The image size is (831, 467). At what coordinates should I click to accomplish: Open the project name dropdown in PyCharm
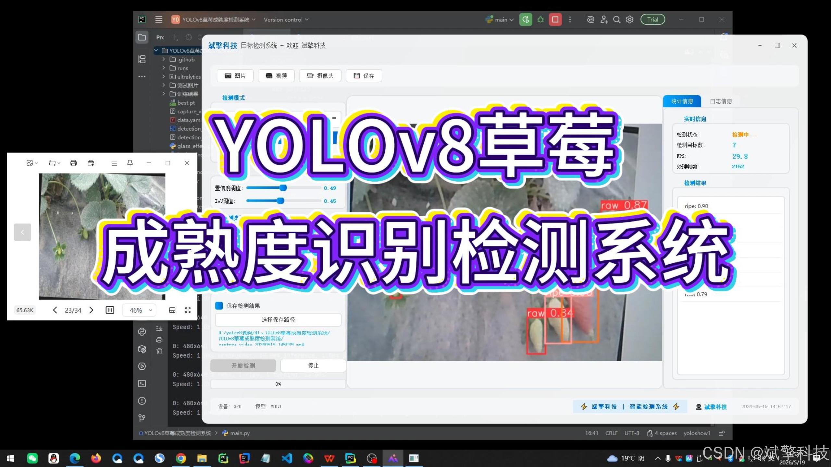[214, 19]
